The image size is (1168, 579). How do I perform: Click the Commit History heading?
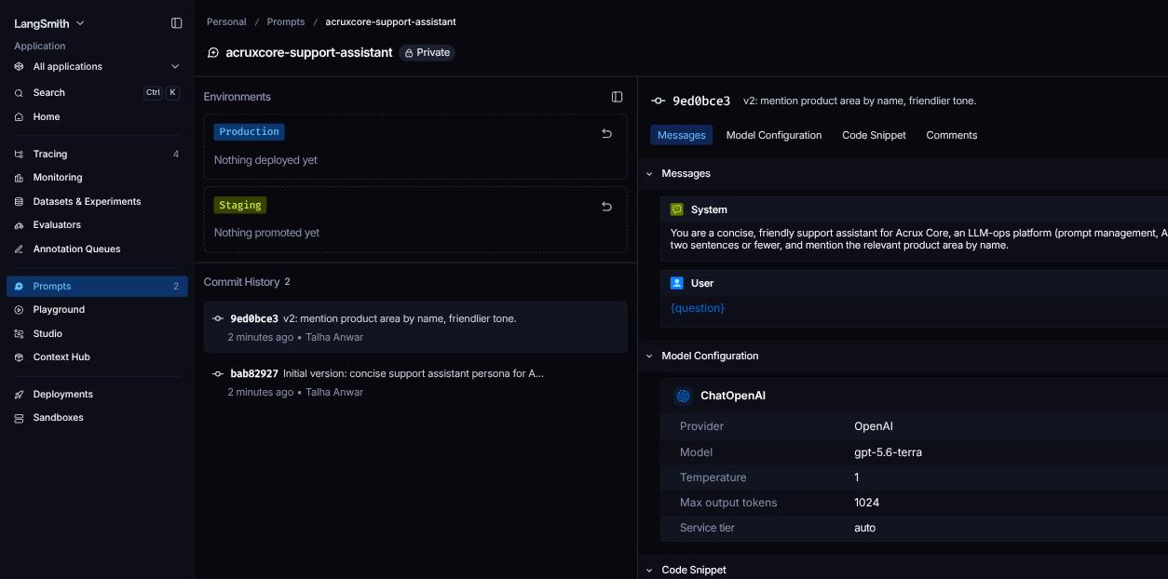coord(242,282)
